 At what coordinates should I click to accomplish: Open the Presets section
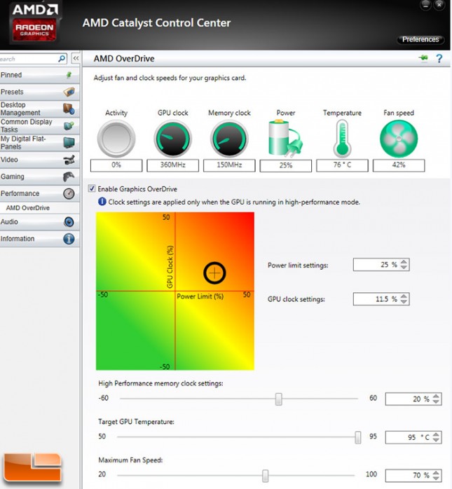(40, 92)
